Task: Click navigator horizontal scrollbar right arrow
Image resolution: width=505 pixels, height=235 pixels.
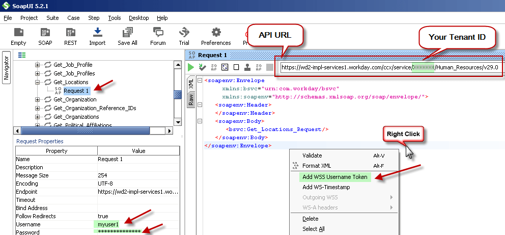Action: click(169, 130)
